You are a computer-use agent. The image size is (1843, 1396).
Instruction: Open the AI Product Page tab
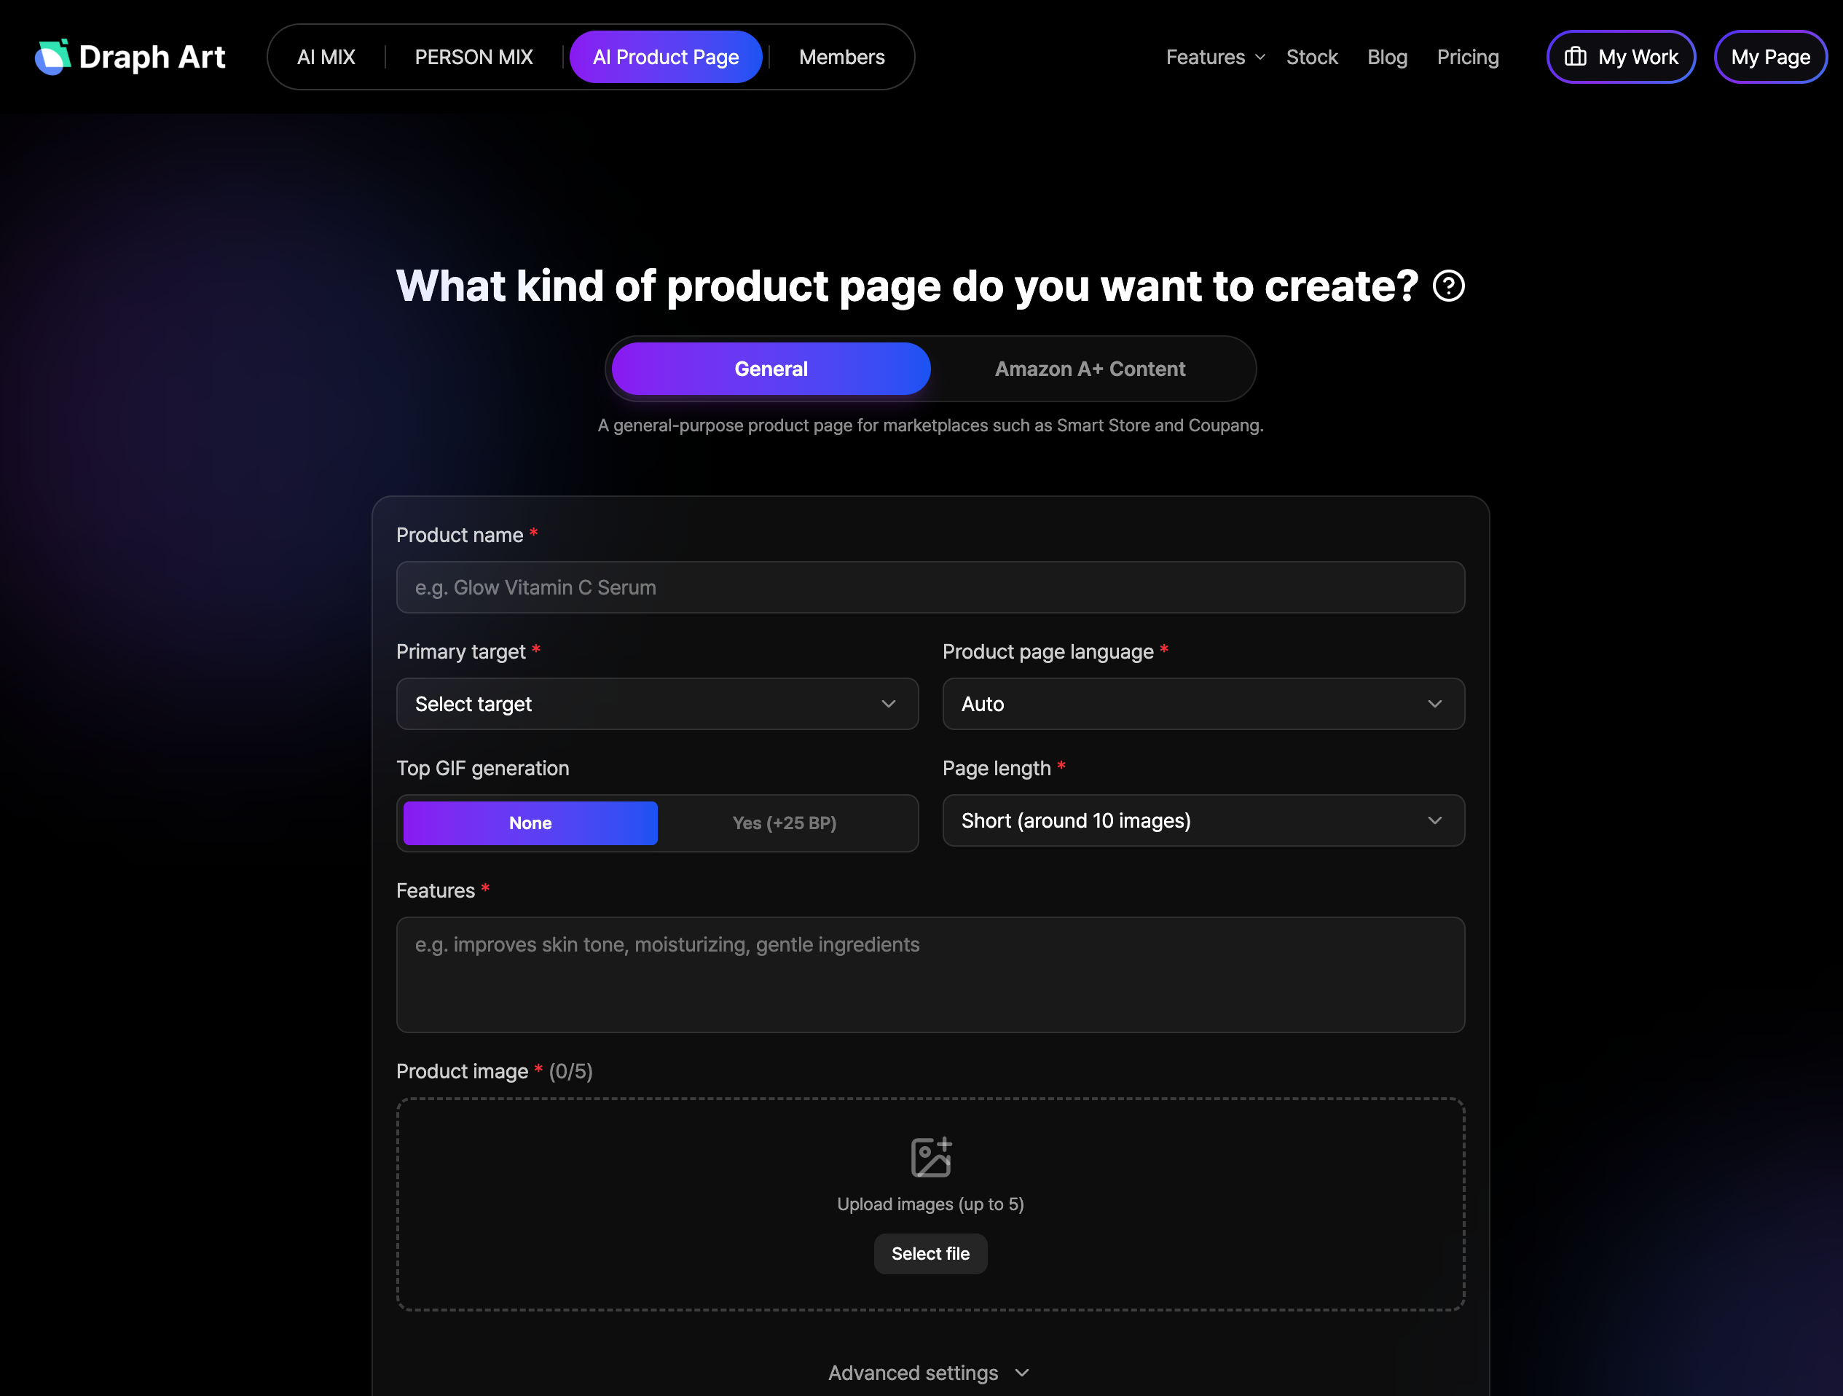(666, 57)
